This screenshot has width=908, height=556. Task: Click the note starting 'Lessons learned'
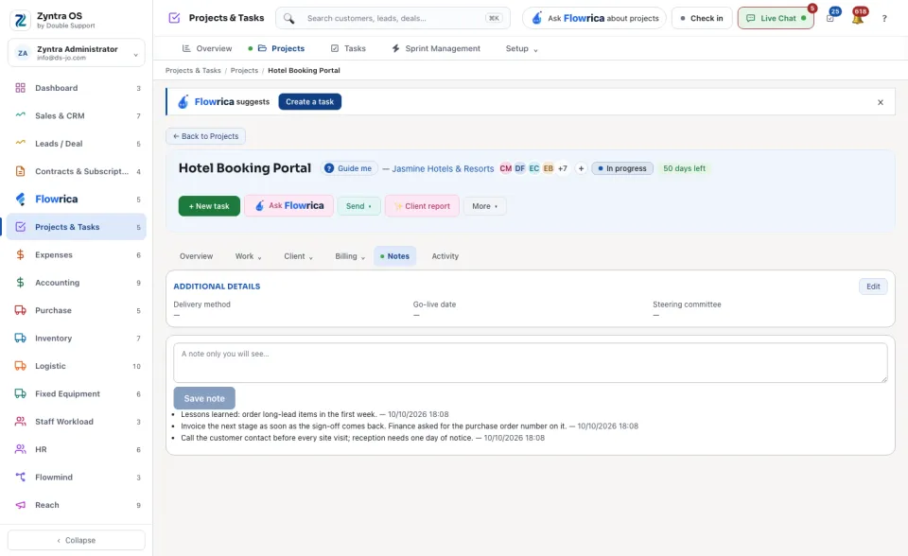click(x=314, y=415)
